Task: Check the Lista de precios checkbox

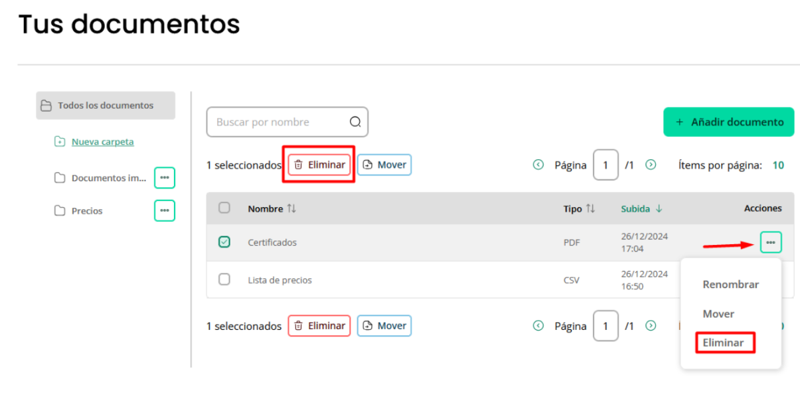Action: pyautogui.click(x=224, y=279)
